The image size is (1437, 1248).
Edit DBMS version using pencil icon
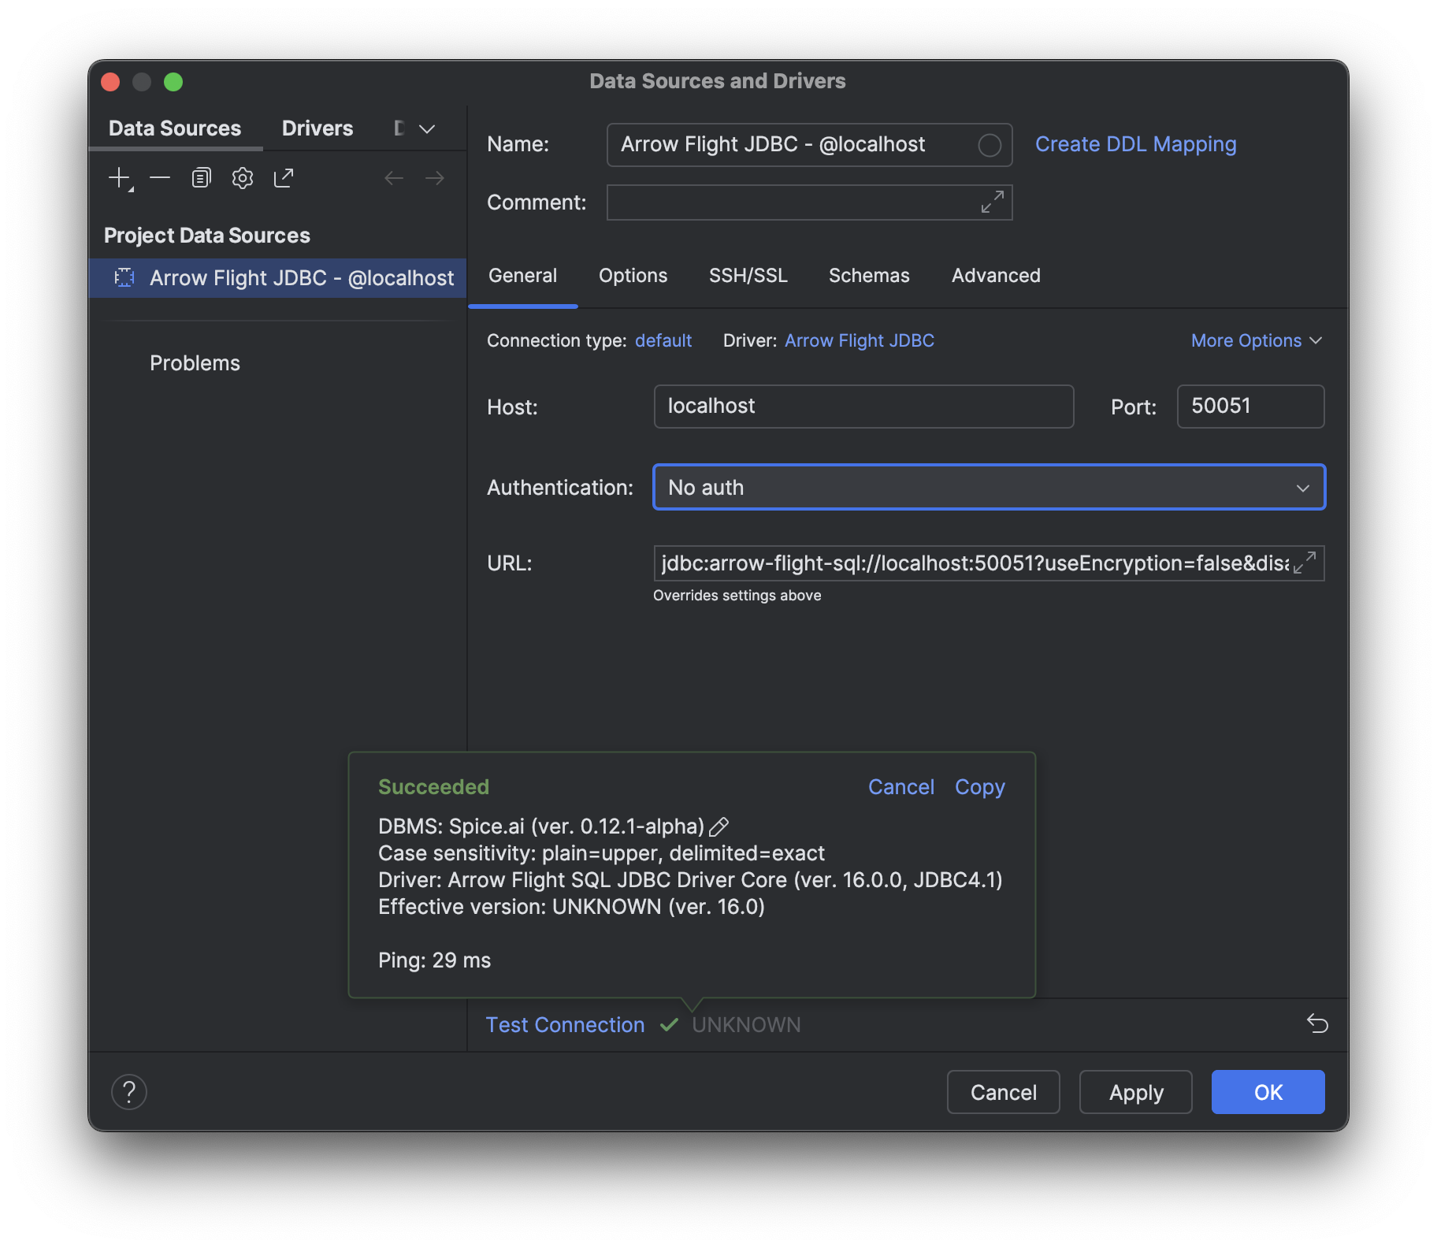718,826
